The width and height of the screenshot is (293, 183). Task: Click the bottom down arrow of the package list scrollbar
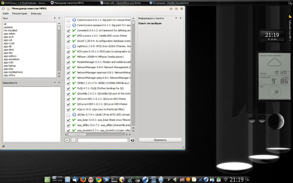pos(133,131)
